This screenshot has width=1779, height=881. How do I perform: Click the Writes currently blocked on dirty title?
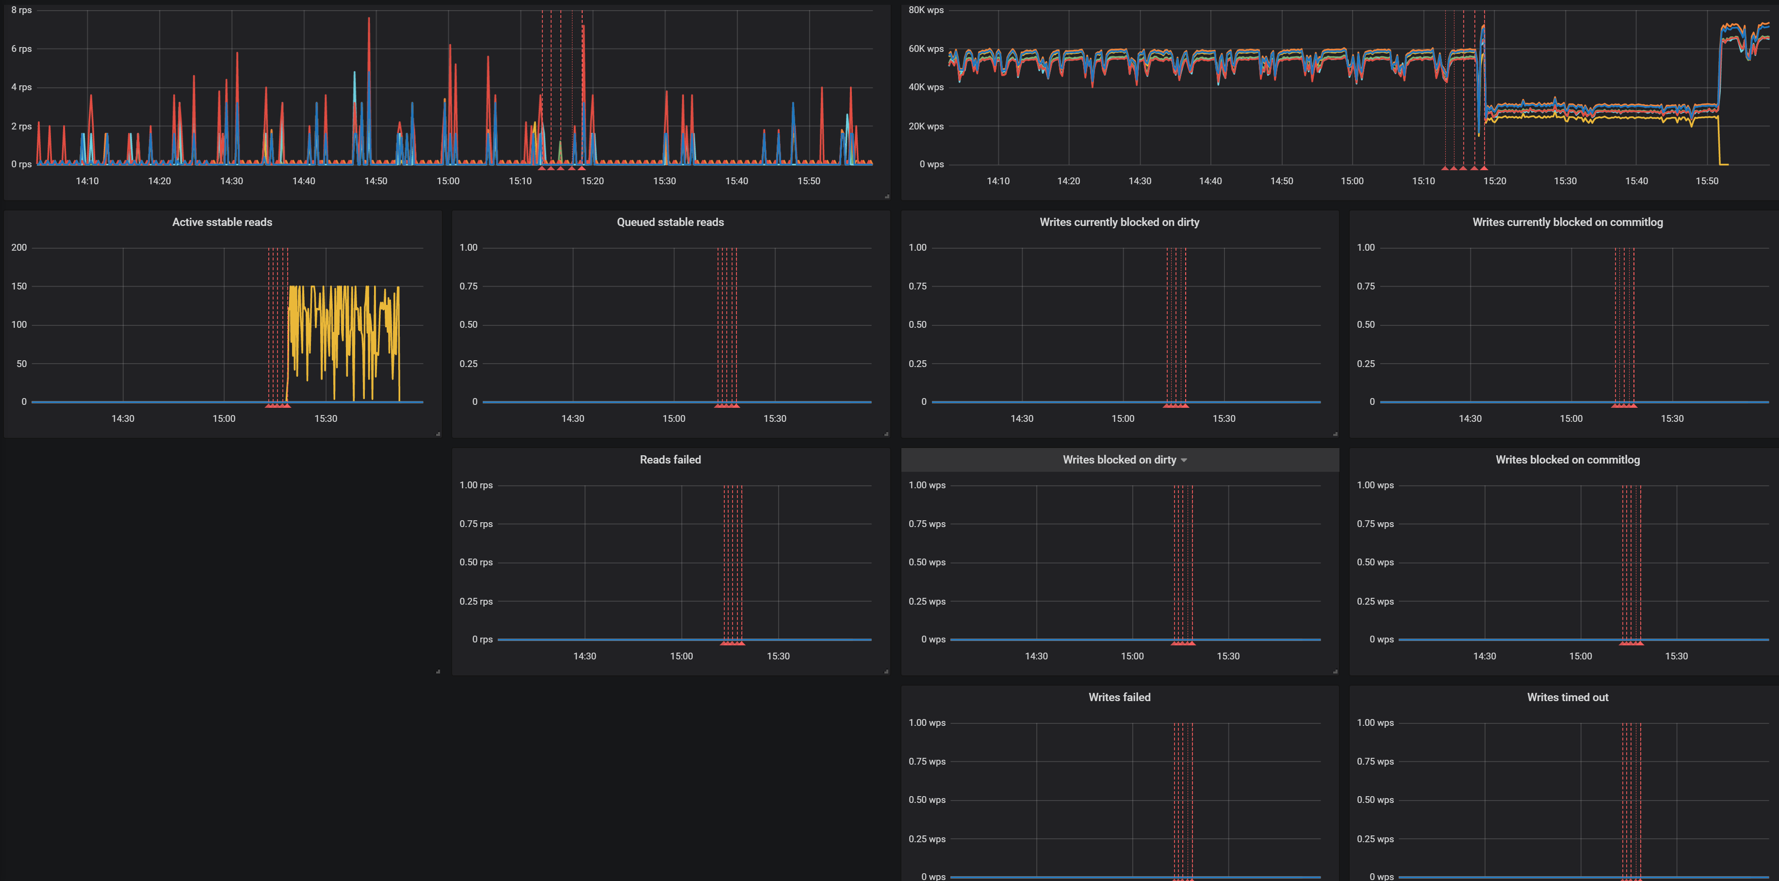pos(1120,222)
